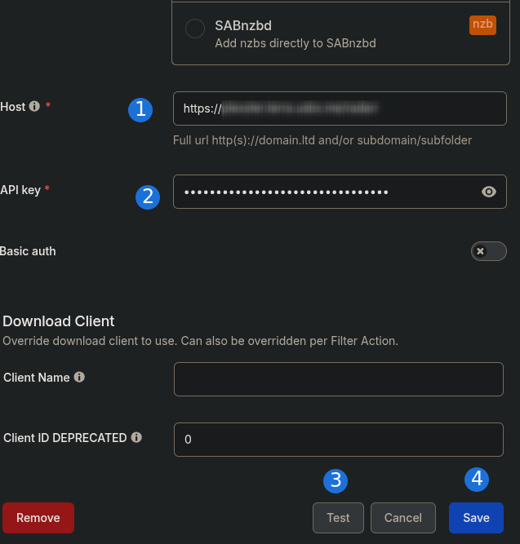Select the SABnzbd radio button
Viewport: 520px width, 544px height.
click(195, 29)
